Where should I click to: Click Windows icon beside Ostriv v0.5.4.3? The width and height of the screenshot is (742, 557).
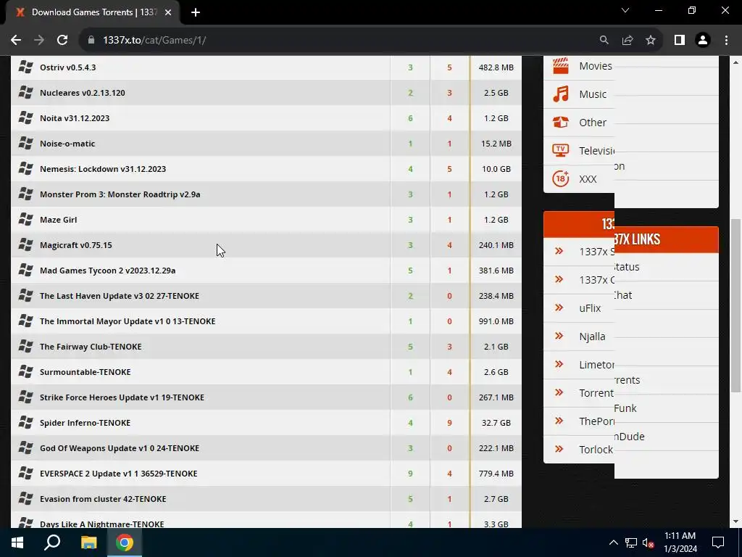(25, 67)
